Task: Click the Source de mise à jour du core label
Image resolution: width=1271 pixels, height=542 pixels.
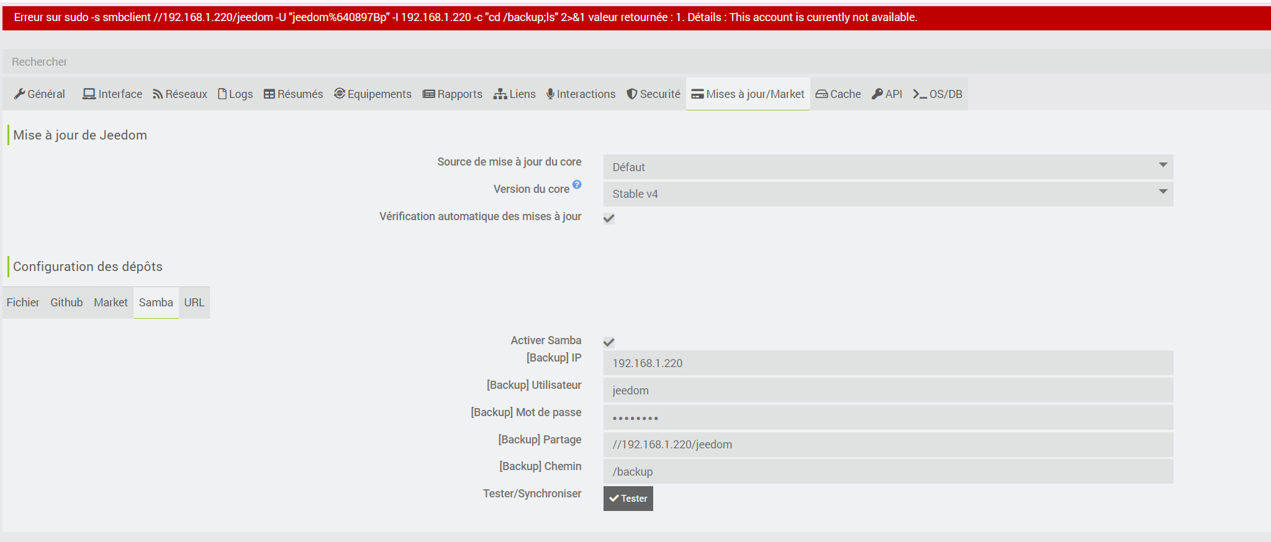Action: coord(509,162)
